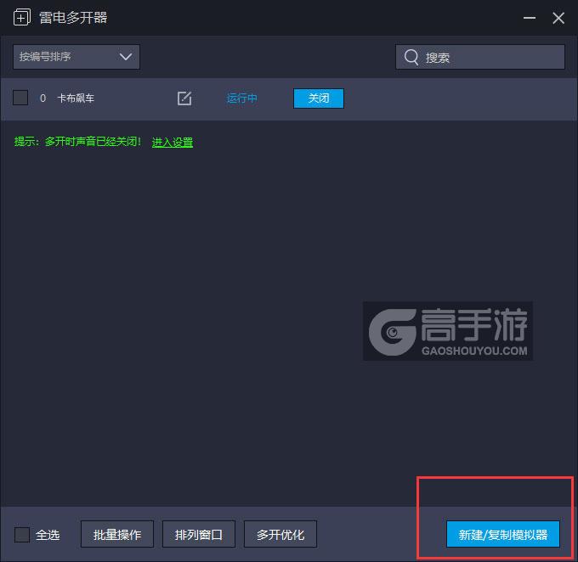Open 多开优化 settings
578x562 pixels.
pyautogui.click(x=280, y=534)
